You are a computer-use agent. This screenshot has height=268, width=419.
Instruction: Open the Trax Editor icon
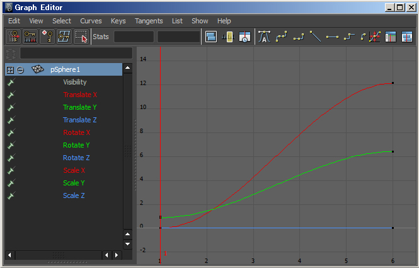click(x=407, y=37)
